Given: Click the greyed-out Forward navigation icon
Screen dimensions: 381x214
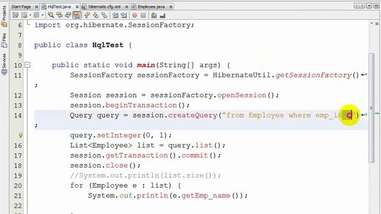Looking at the screenshot, I should [36, 15].
